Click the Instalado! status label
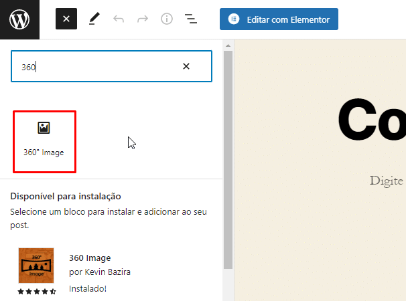The width and height of the screenshot is (406, 301). (x=88, y=288)
